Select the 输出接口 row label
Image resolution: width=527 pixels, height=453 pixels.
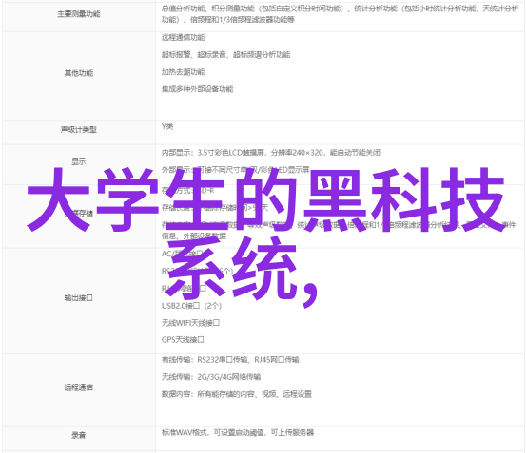click(x=79, y=297)
